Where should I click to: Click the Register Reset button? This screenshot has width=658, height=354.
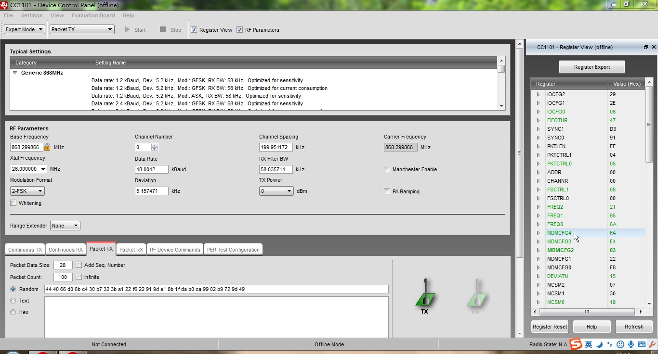tap(550, 327)
